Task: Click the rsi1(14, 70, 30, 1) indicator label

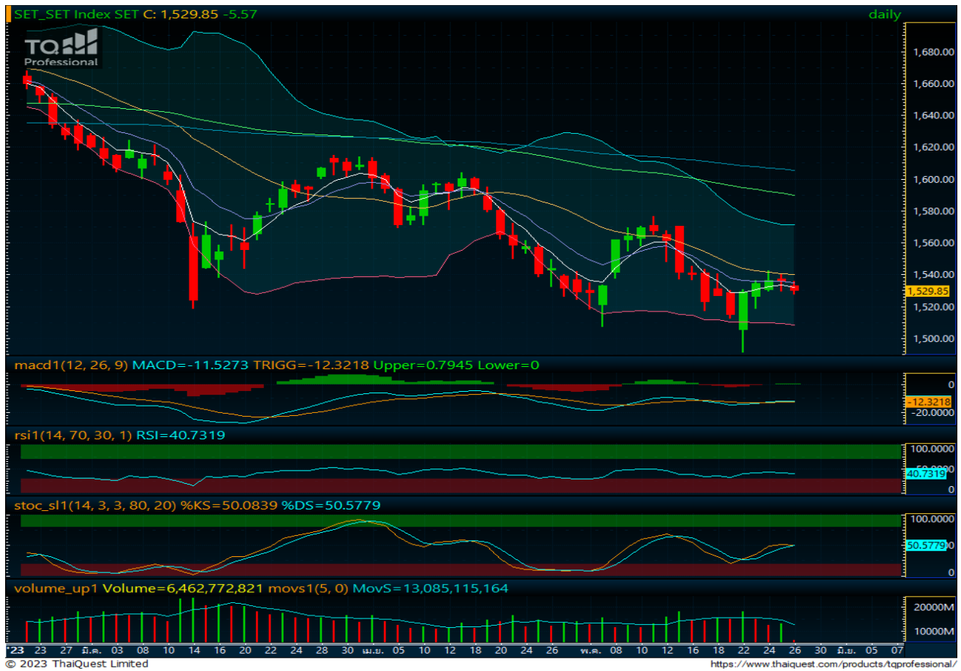Action: click(x=73, y=435)
